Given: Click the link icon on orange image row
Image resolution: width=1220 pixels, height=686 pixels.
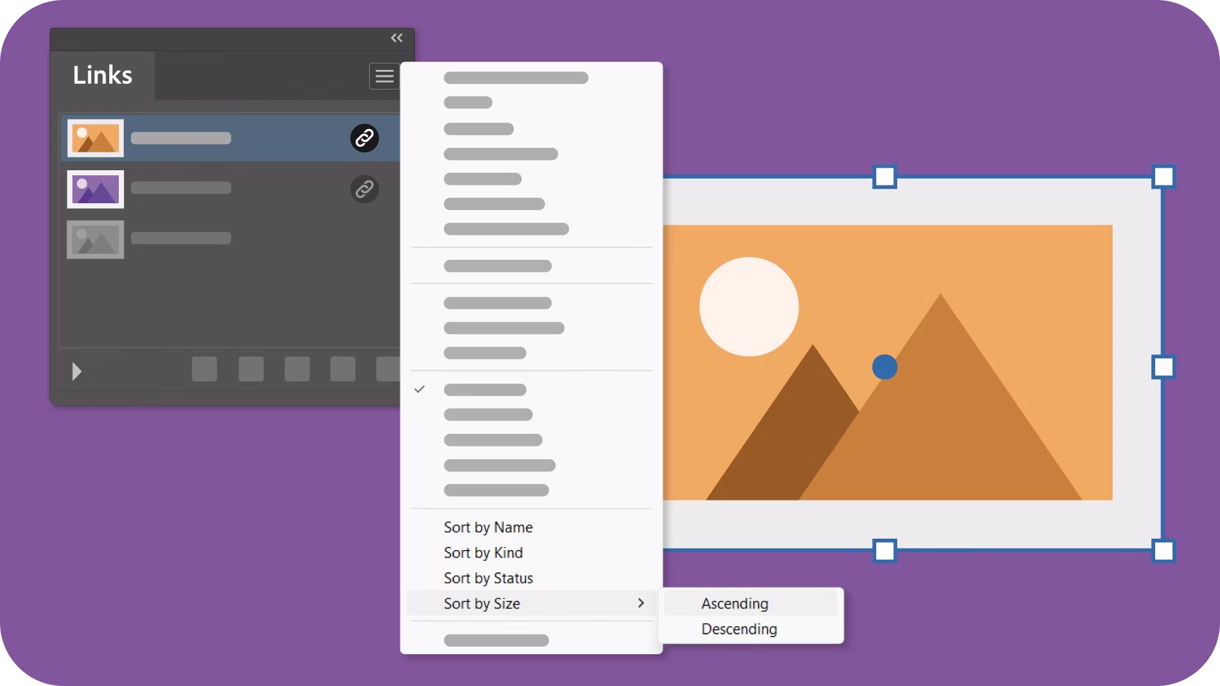Looking at the screenshot, I should [x=365, y=138].
